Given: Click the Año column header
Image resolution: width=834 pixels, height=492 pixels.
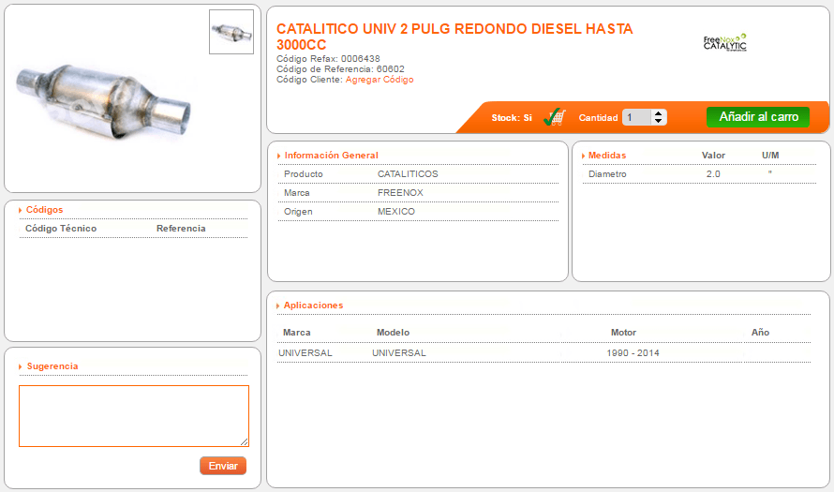Looking at the screenshot, I should click(x=761, y=333).
